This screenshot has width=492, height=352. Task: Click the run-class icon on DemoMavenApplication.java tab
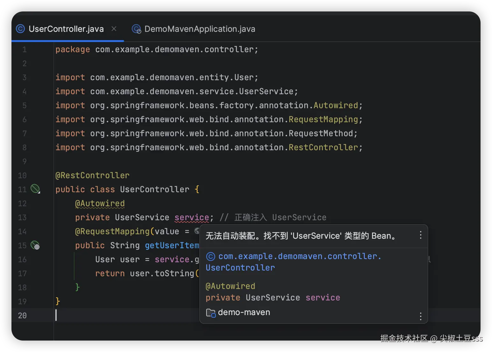click(137, 29)
